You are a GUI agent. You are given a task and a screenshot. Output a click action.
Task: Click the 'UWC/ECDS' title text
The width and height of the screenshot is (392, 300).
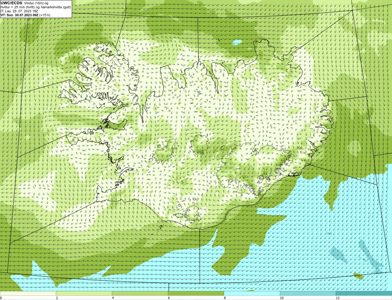coord(11,3)
